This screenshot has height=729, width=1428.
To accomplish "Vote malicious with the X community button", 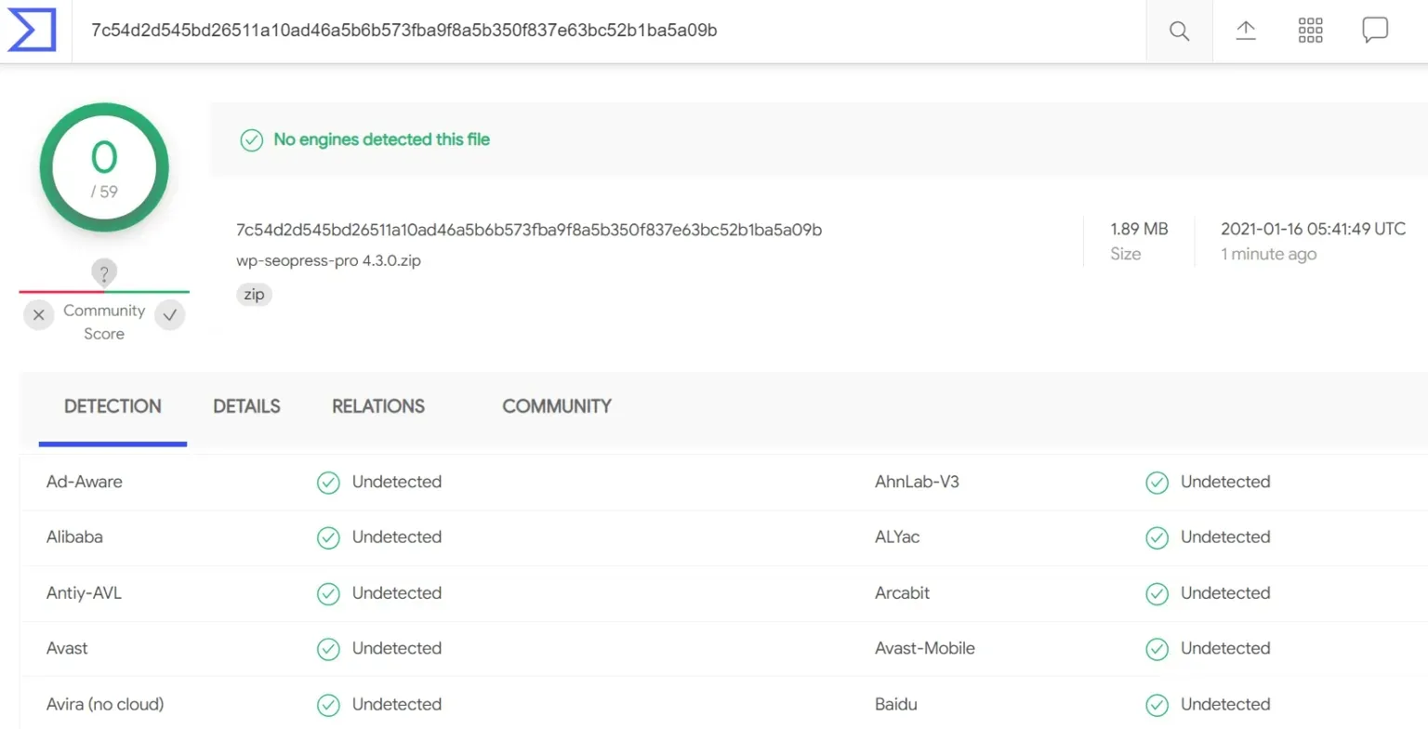I will [38, 315].
